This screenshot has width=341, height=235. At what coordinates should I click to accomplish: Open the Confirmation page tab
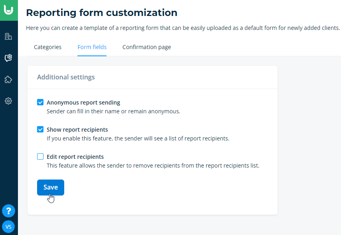coord(147,47)
